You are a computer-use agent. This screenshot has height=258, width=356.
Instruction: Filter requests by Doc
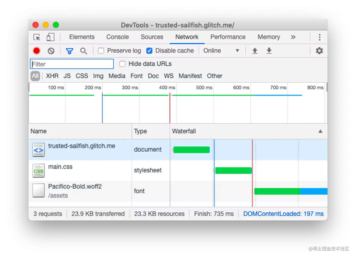pyautogui.click(x=153, y=76)
